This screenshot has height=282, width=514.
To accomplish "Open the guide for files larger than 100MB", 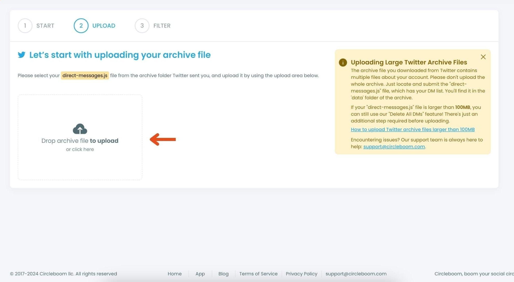I will (412, 129).
